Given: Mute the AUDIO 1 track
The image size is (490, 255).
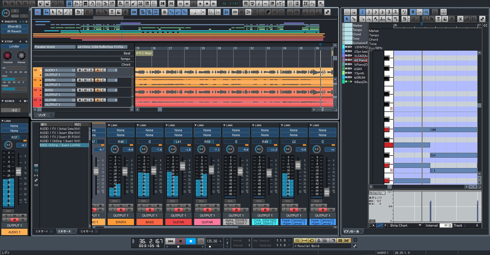Looking at the screenshot, I should tap(85, 70).
